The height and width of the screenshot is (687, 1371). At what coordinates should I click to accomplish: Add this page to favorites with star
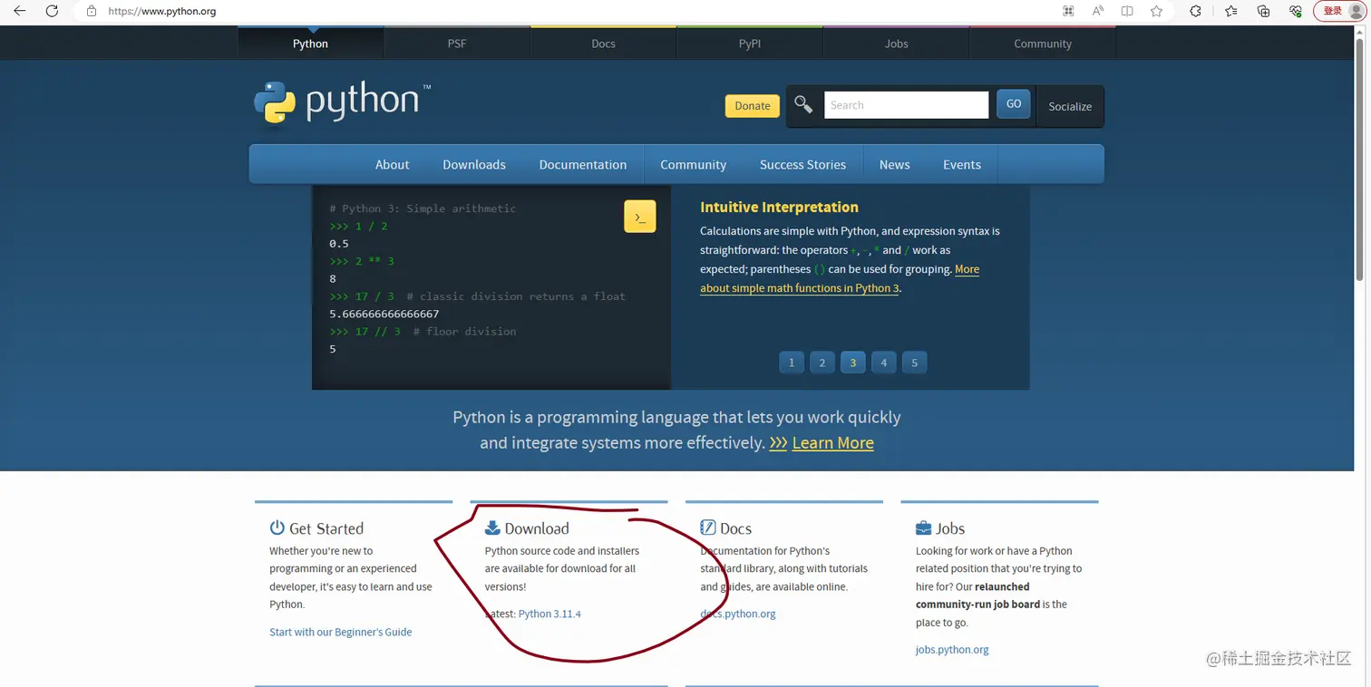pos(1156,11)
